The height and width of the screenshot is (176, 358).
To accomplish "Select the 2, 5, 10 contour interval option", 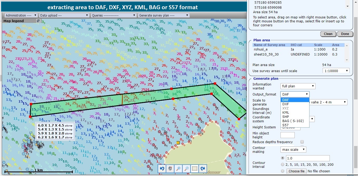I will pos(283,165).
